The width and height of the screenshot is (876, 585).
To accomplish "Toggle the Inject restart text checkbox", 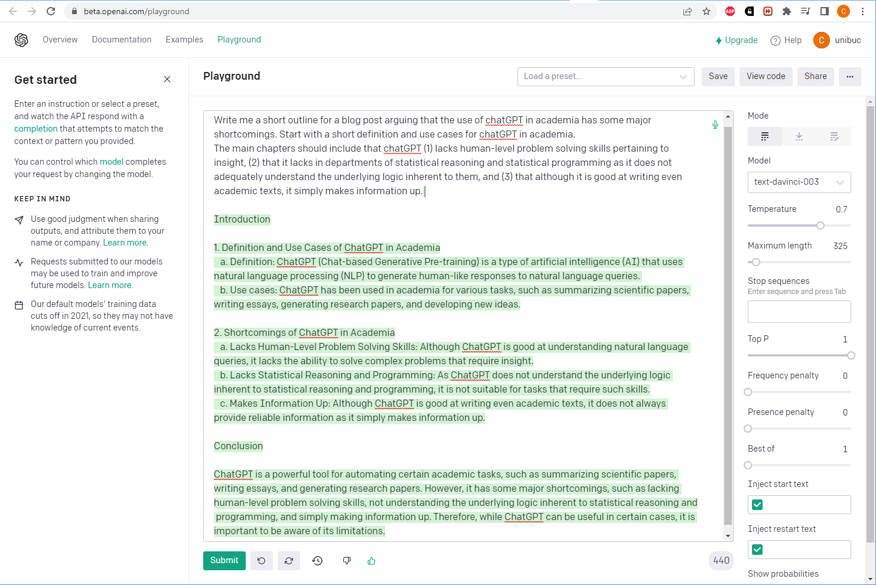I will click(757, 550).
